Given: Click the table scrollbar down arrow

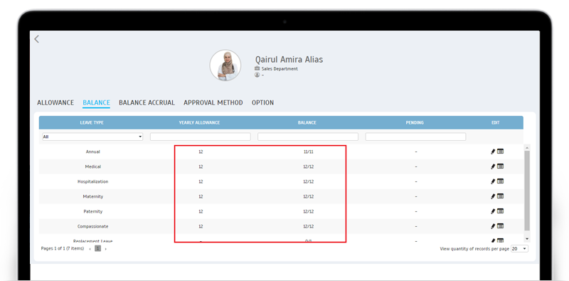Looking at the screenshot, I should (527, 238).
